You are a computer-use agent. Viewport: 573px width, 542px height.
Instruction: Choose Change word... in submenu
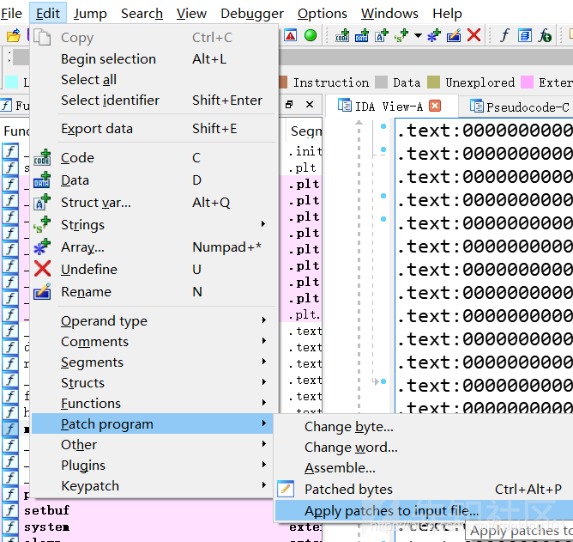[x=424, y=448]
